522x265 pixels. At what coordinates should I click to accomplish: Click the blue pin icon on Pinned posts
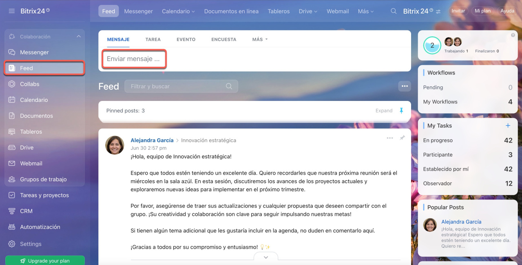[x=401, y=110]
